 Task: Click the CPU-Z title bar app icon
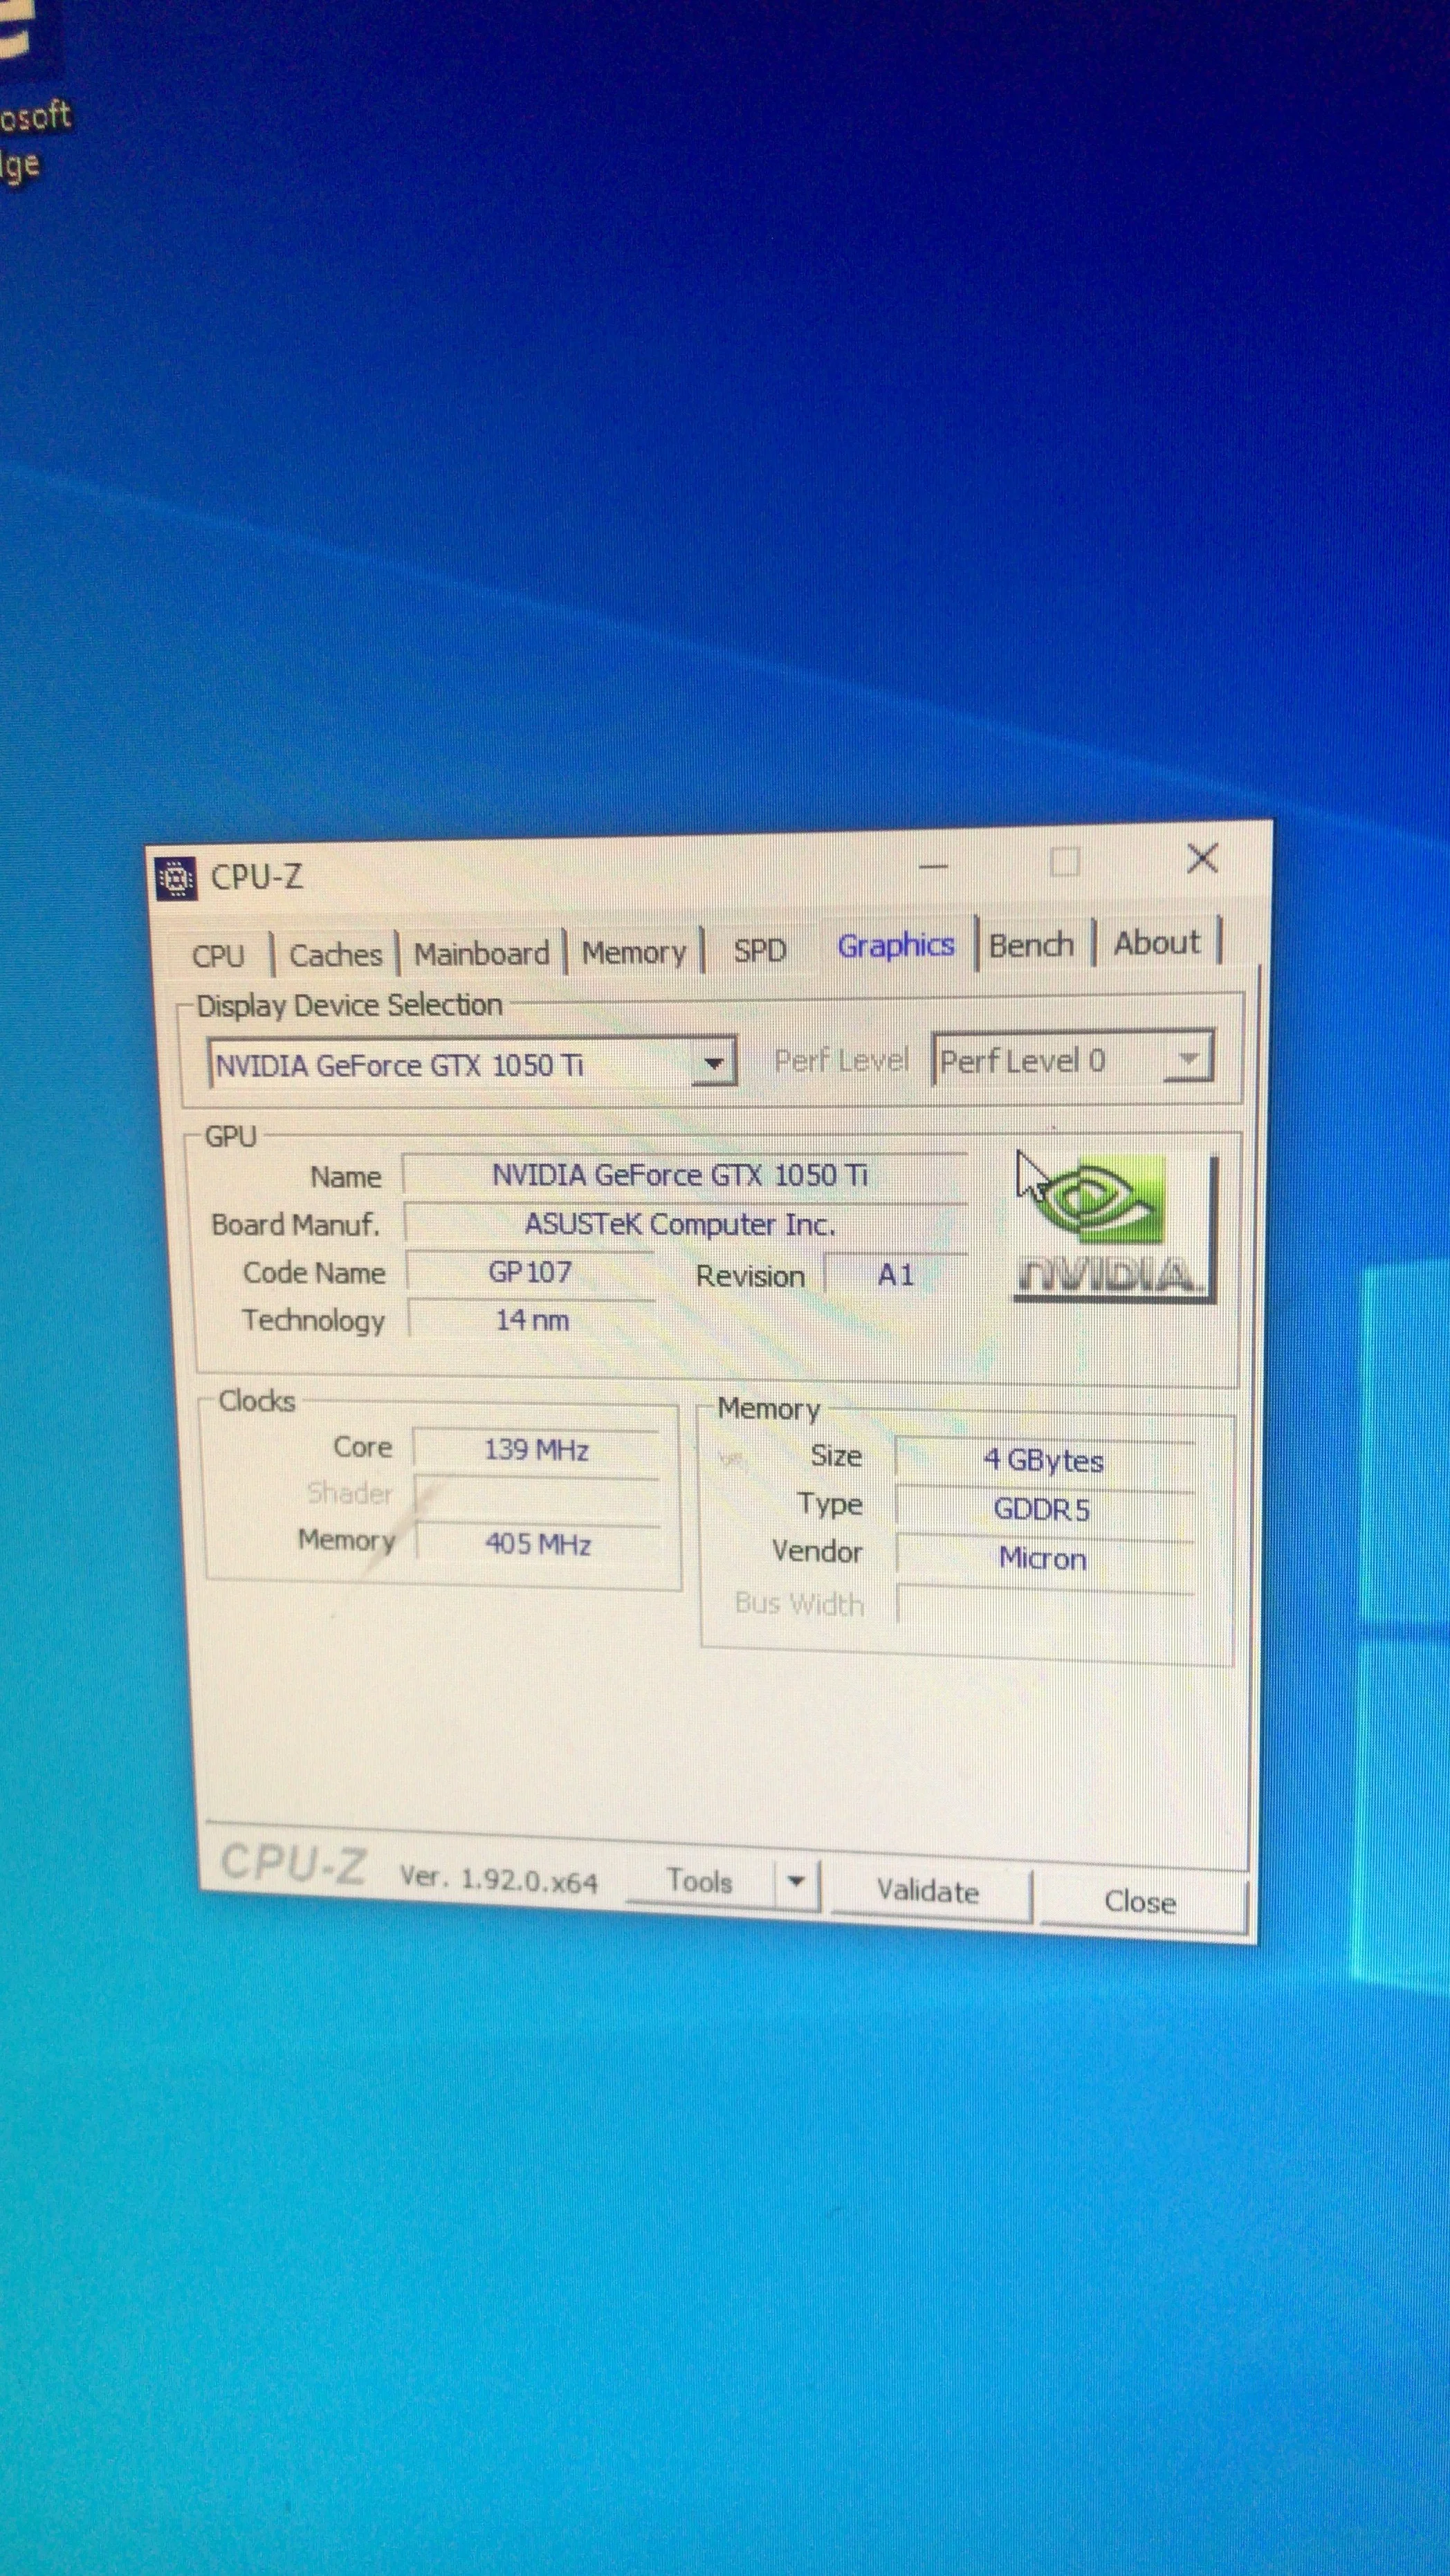coord(178,878)
